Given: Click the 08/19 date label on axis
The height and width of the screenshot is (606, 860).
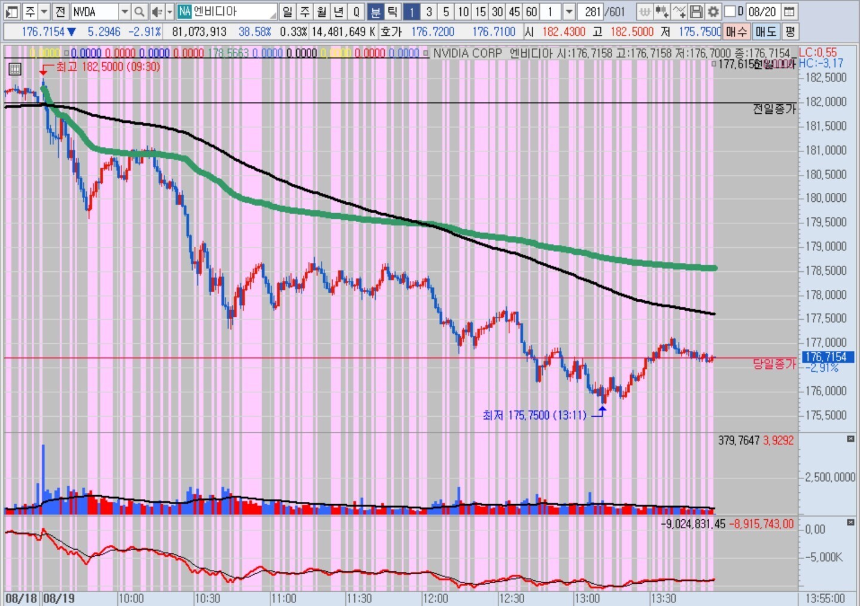Looking at the screenshot, I should (59, 598).
